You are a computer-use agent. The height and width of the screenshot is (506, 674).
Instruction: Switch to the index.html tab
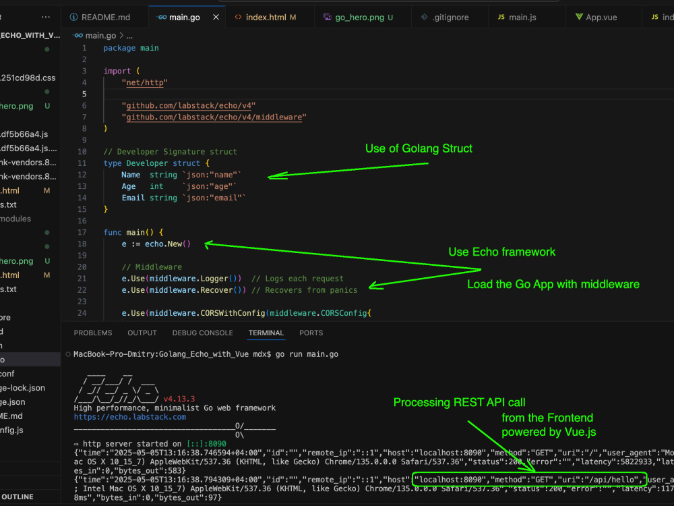[266, 18]
